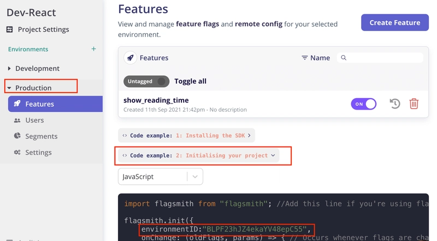Turn off the show_reading_time ON switch
Image resolution: width=437 pixels, height=241 pixels.
363,104
